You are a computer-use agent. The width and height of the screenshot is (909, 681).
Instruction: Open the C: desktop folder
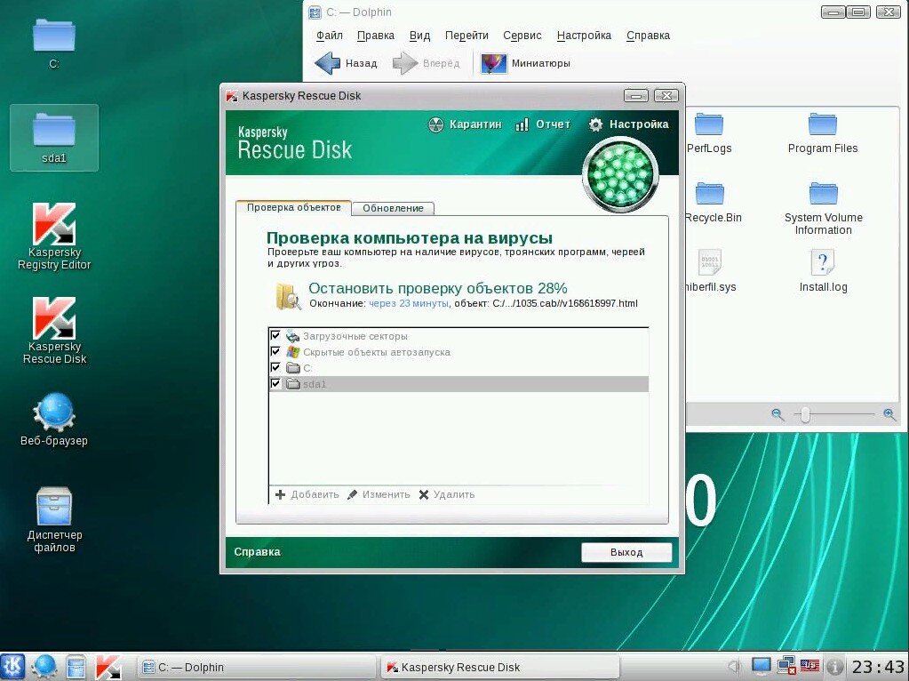[x=54, y=44]
